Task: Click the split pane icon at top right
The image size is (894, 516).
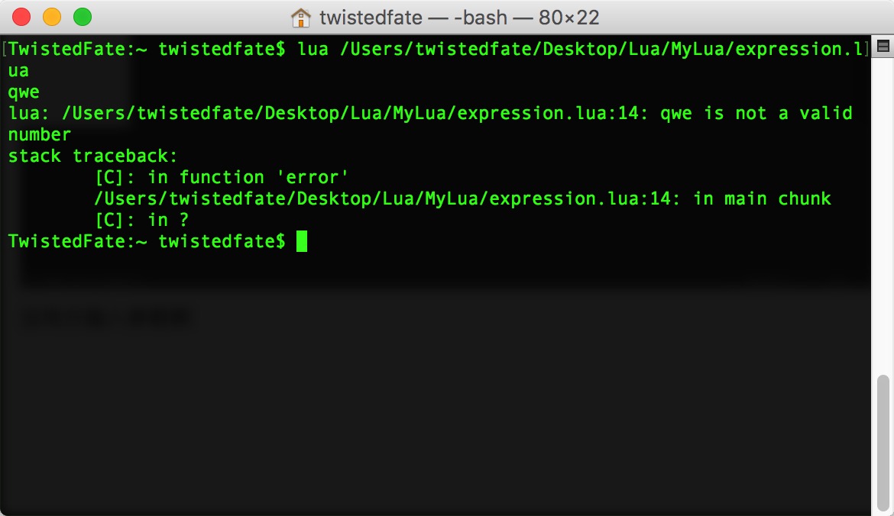Action: coord(883,47)
